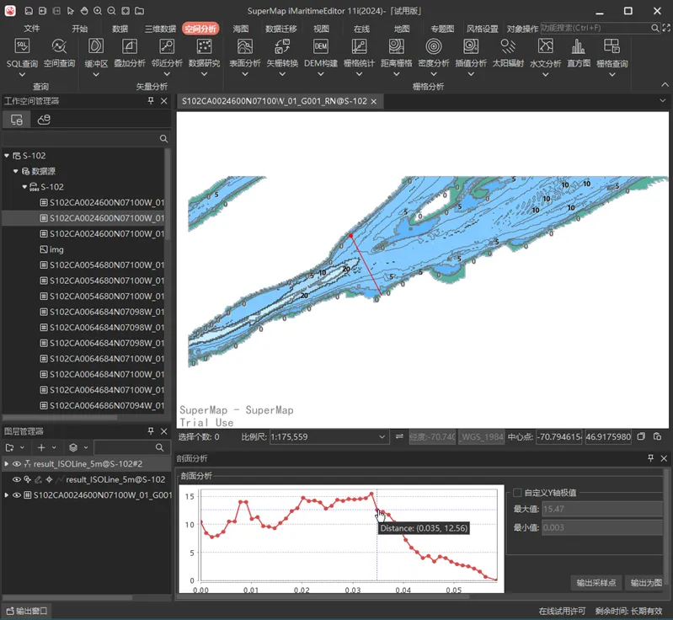This screenshot has width=673, height=620.
Task: Collapse the 数据源 datasources tree node
Action: point(15,171)
